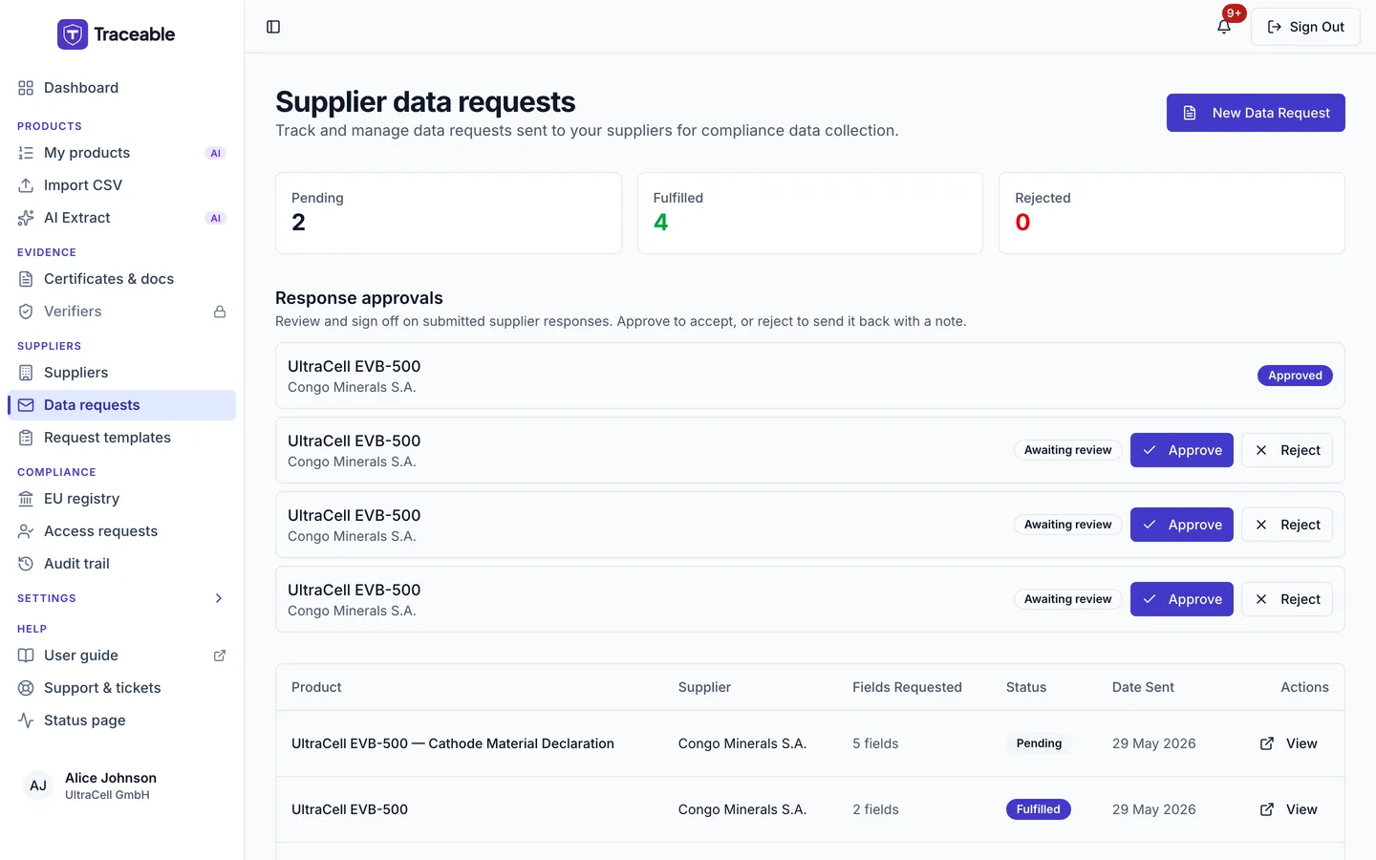Screen dimensions: 1376x860
Task: Click the Audit trail history icon
Action: (x=26, y=564)
